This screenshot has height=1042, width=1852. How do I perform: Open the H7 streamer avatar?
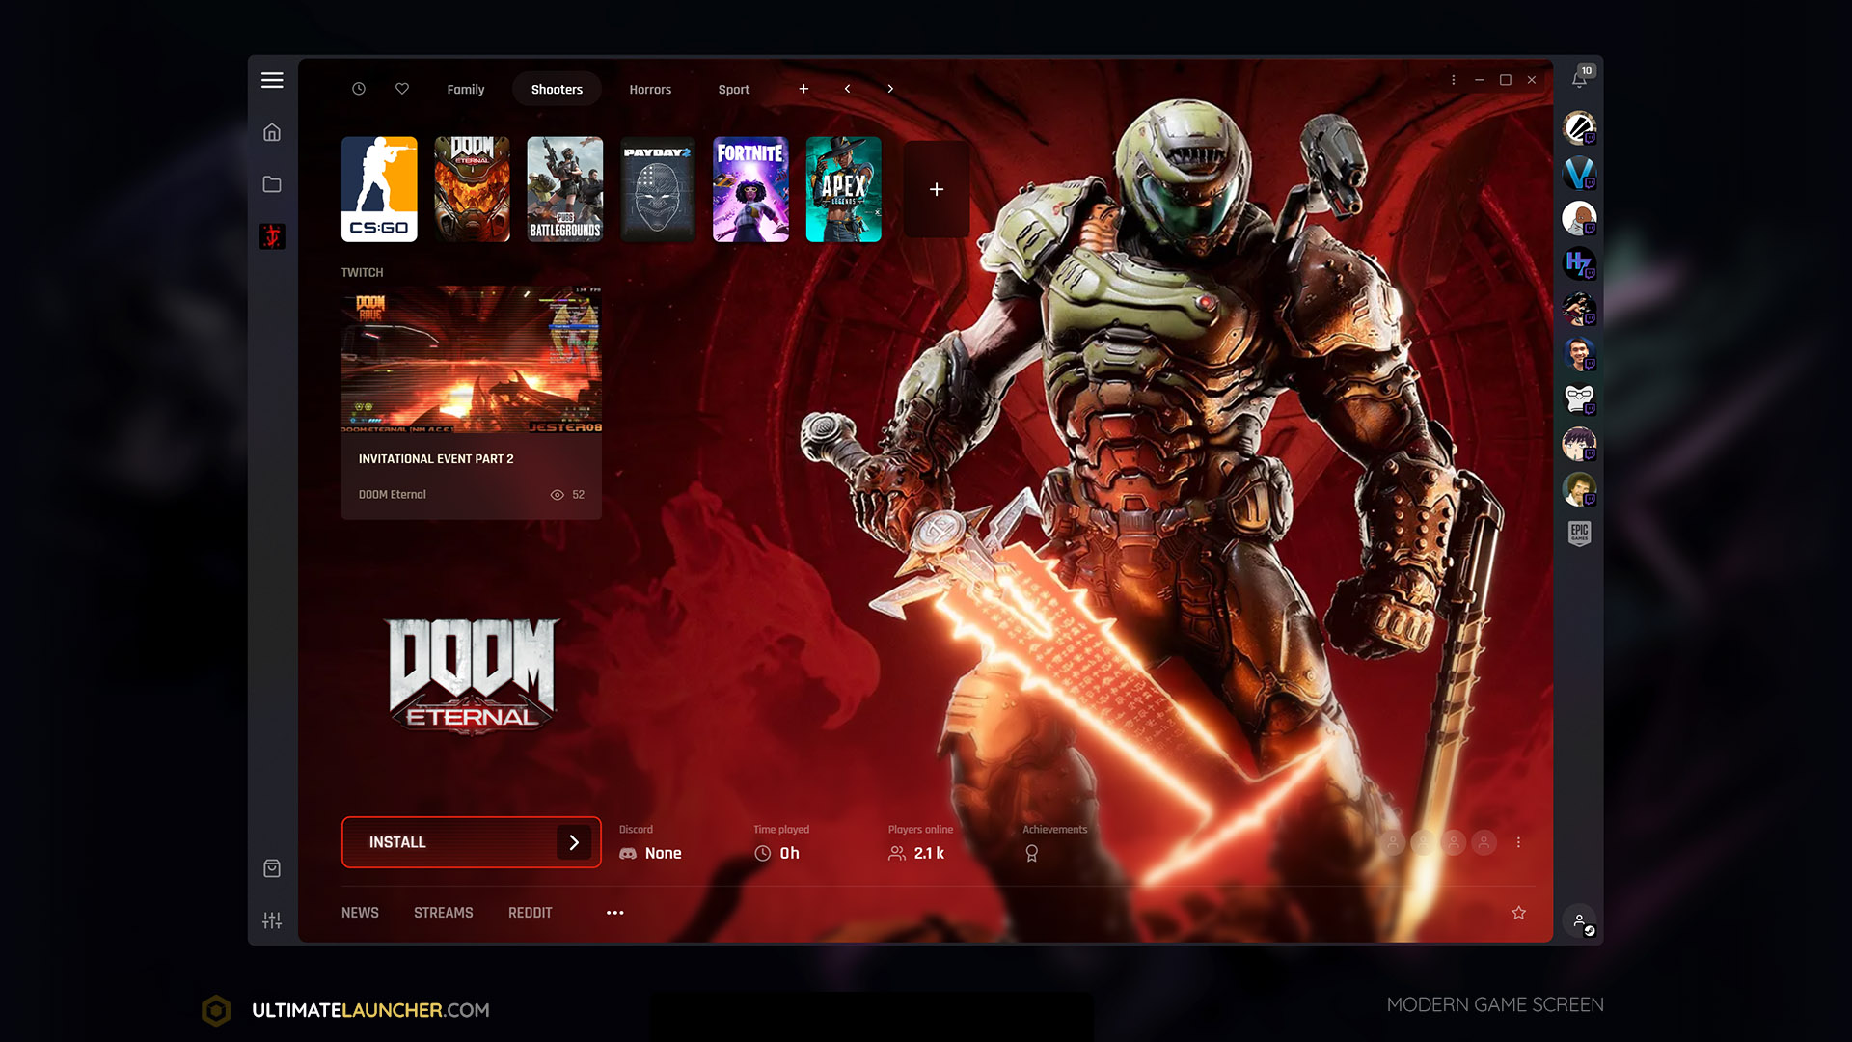(x=1579, y=263)
